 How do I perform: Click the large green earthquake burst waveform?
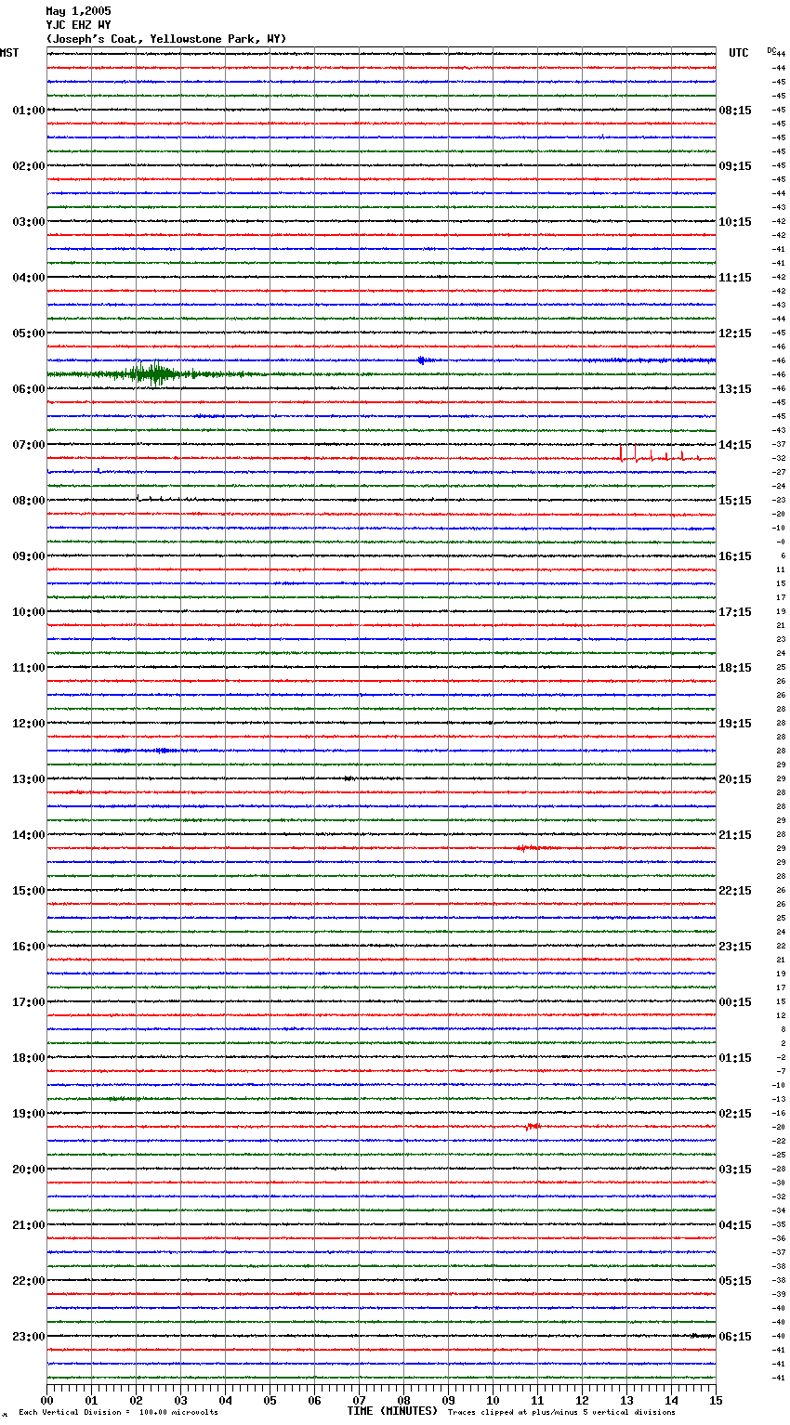point(153,373)
